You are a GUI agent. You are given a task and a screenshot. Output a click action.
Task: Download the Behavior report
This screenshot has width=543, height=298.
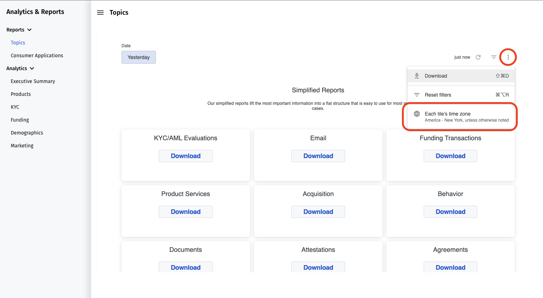pyautogui.click(x=450, y=212)
